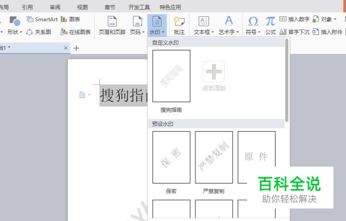Click the watermark panel vertical scrollbar
346x221 pixels.
coord(286,80)
